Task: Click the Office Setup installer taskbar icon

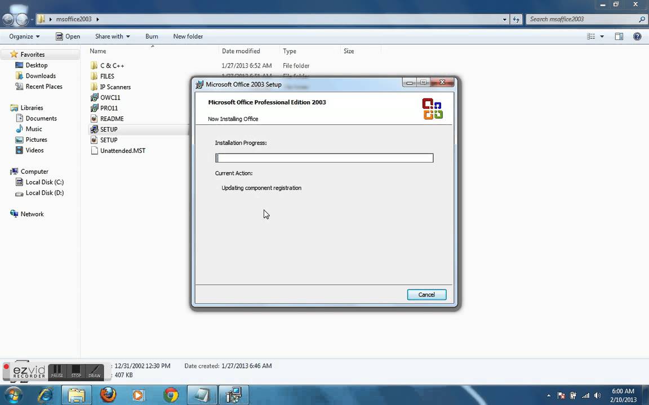Action: coord(233,395)
